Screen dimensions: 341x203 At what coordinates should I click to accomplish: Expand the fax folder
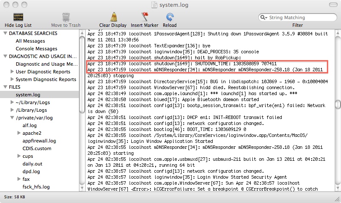click(19, 179)
